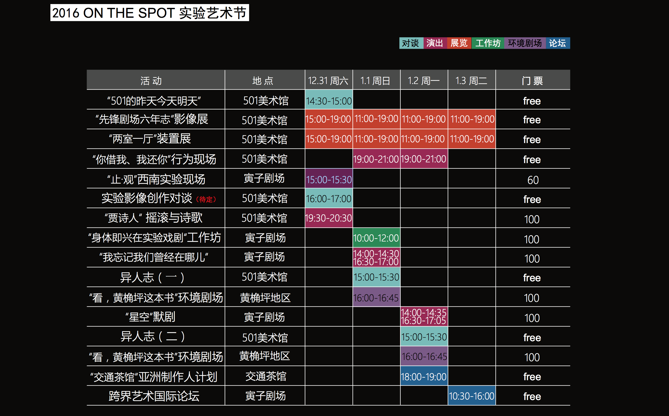Select the "501的昨天今天明天" activity row
This screenshot has width=669, height=416.
(x=154, y=101)
